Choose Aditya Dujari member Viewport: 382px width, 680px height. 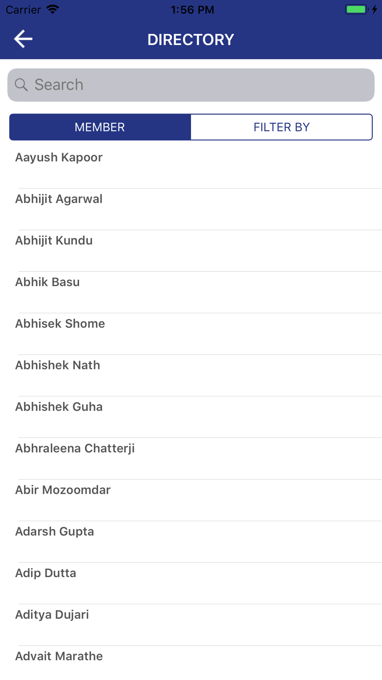(x=191, y=625)
